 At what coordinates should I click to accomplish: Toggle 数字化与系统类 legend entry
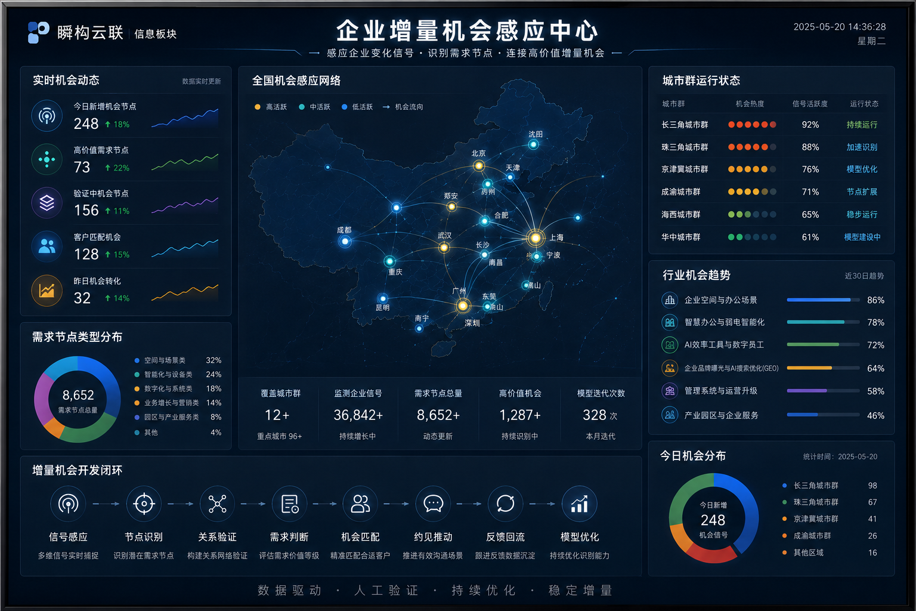(178, 388)
